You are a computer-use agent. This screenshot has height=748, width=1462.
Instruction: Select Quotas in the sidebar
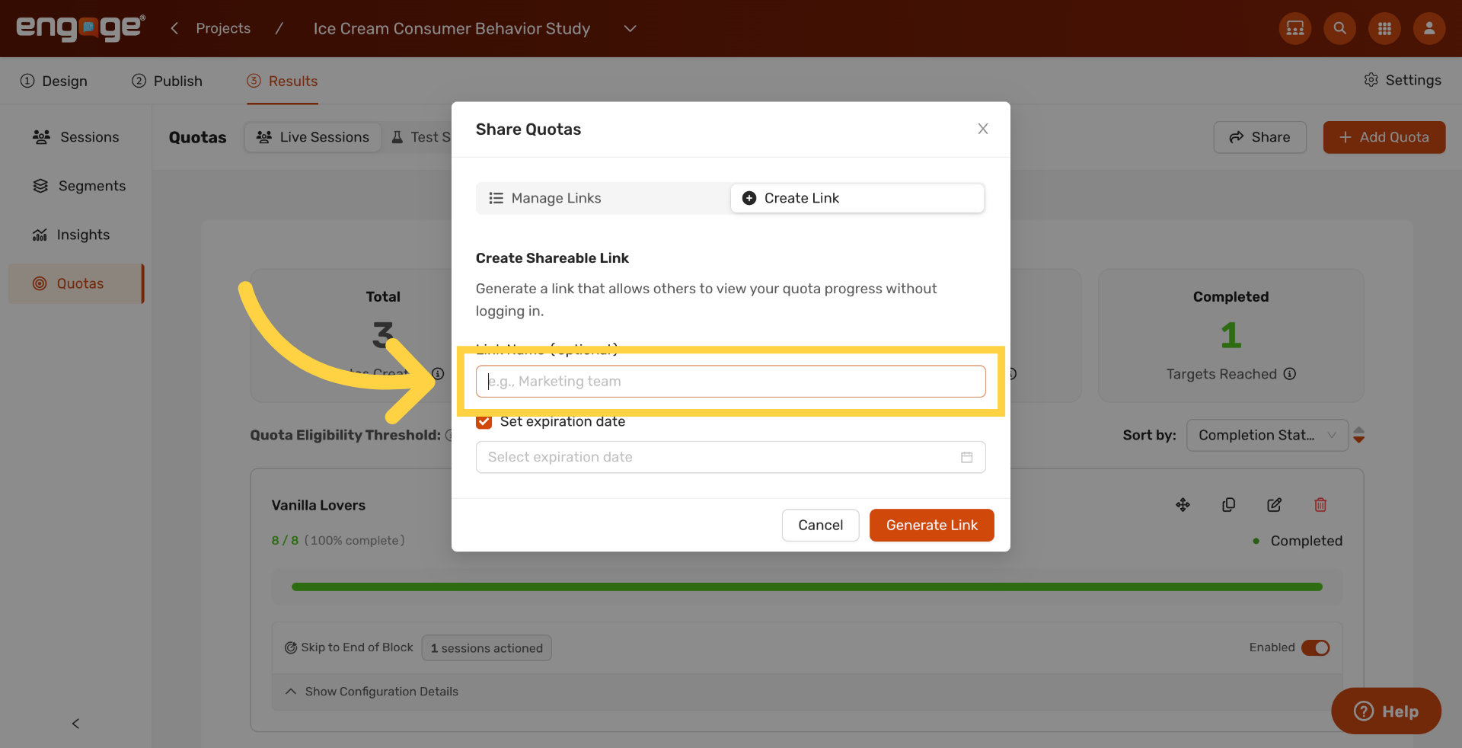coord(76,283)
